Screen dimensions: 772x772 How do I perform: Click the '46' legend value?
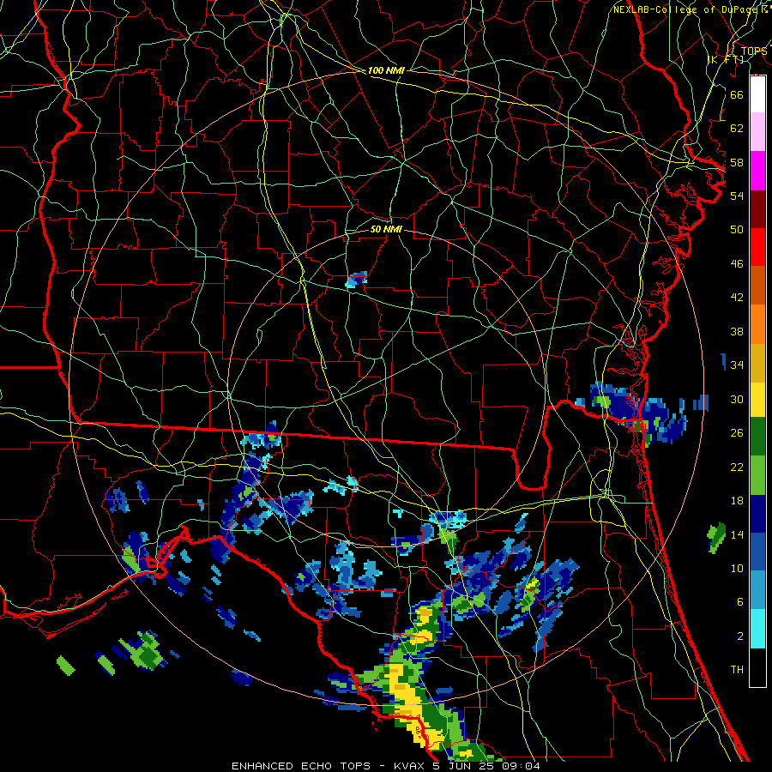pyautogui.click(x=737, y=264)
